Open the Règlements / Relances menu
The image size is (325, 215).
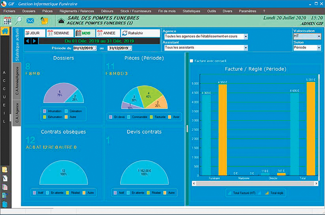[x=77, y=11]
